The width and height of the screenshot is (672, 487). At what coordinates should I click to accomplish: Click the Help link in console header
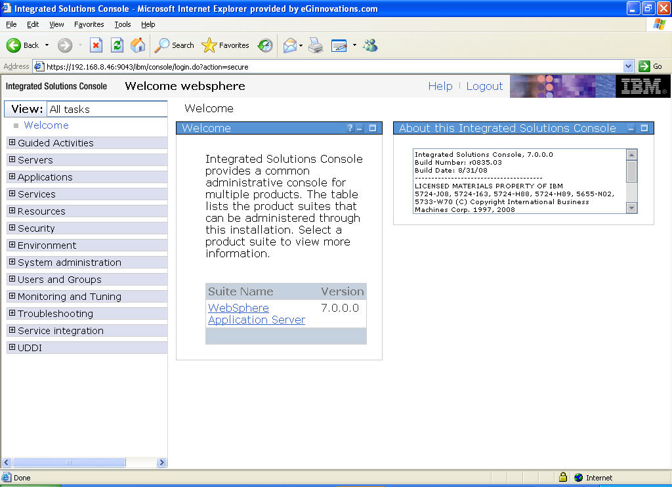440,86
